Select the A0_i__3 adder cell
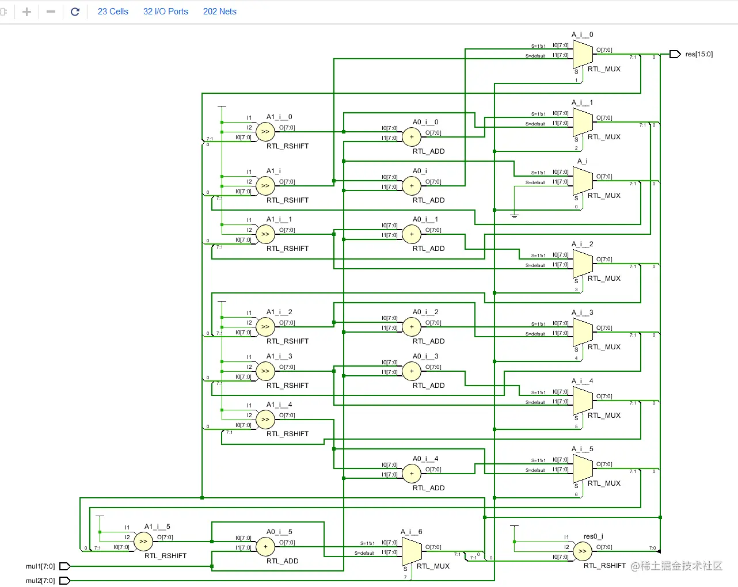The image size is (738, 587). click(x=412, y=371)
